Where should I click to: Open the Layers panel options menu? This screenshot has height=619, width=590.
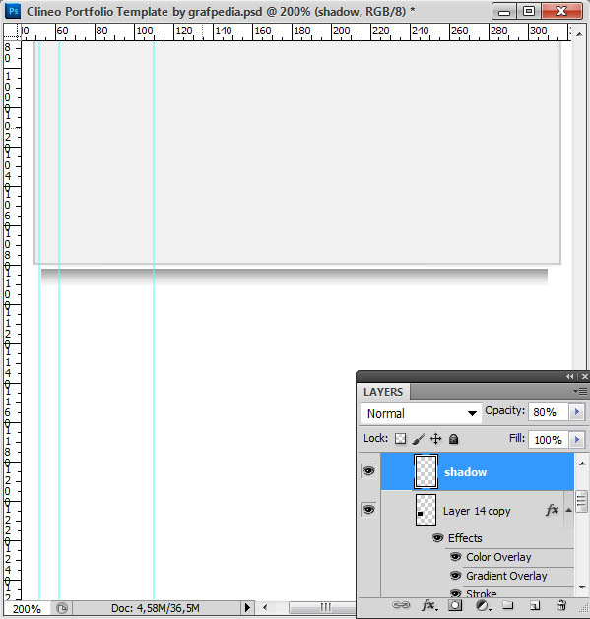point(580,391)
